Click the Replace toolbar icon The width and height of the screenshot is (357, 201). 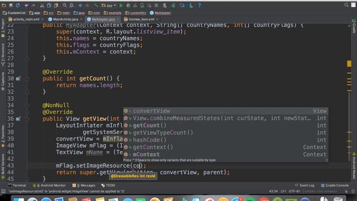pyautogui.click(x=71, y=5)
